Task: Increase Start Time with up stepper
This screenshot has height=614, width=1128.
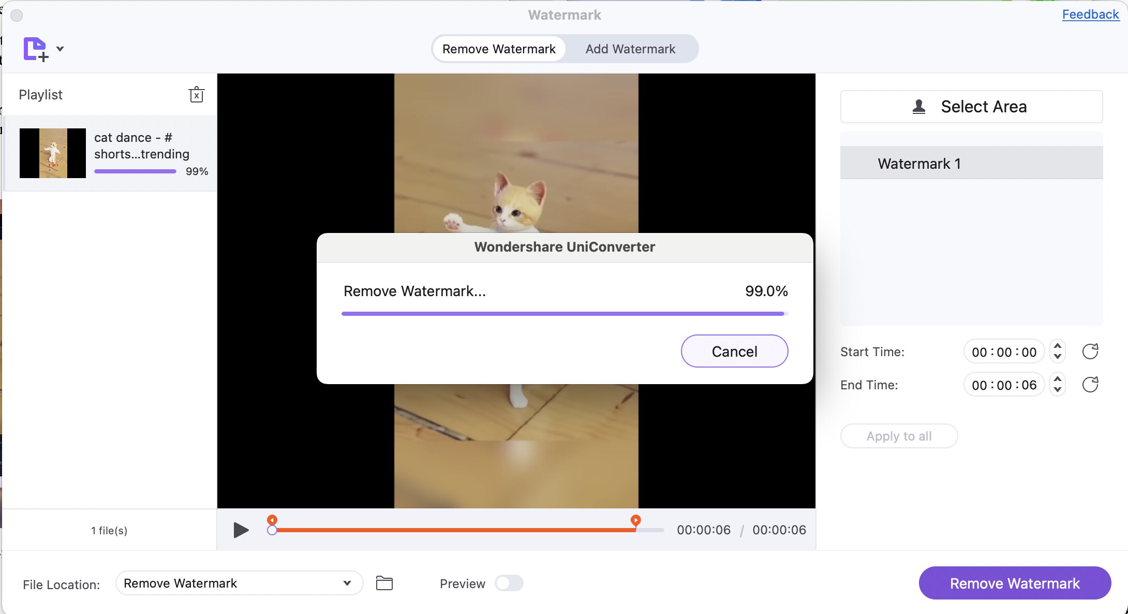Action: (1058, 346)
